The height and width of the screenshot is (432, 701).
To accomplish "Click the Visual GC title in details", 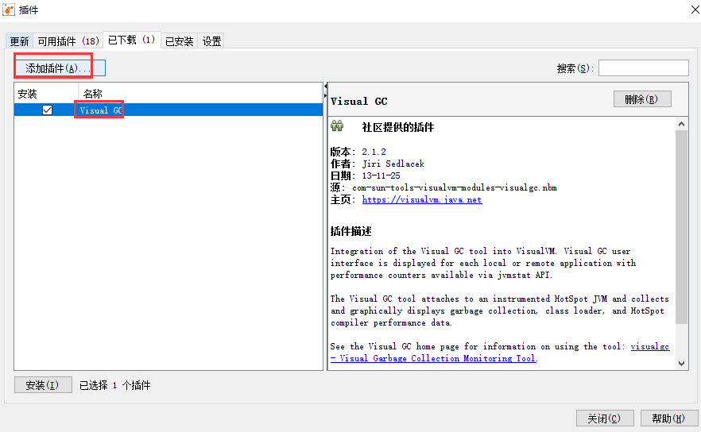I will [x=359, y=102].
